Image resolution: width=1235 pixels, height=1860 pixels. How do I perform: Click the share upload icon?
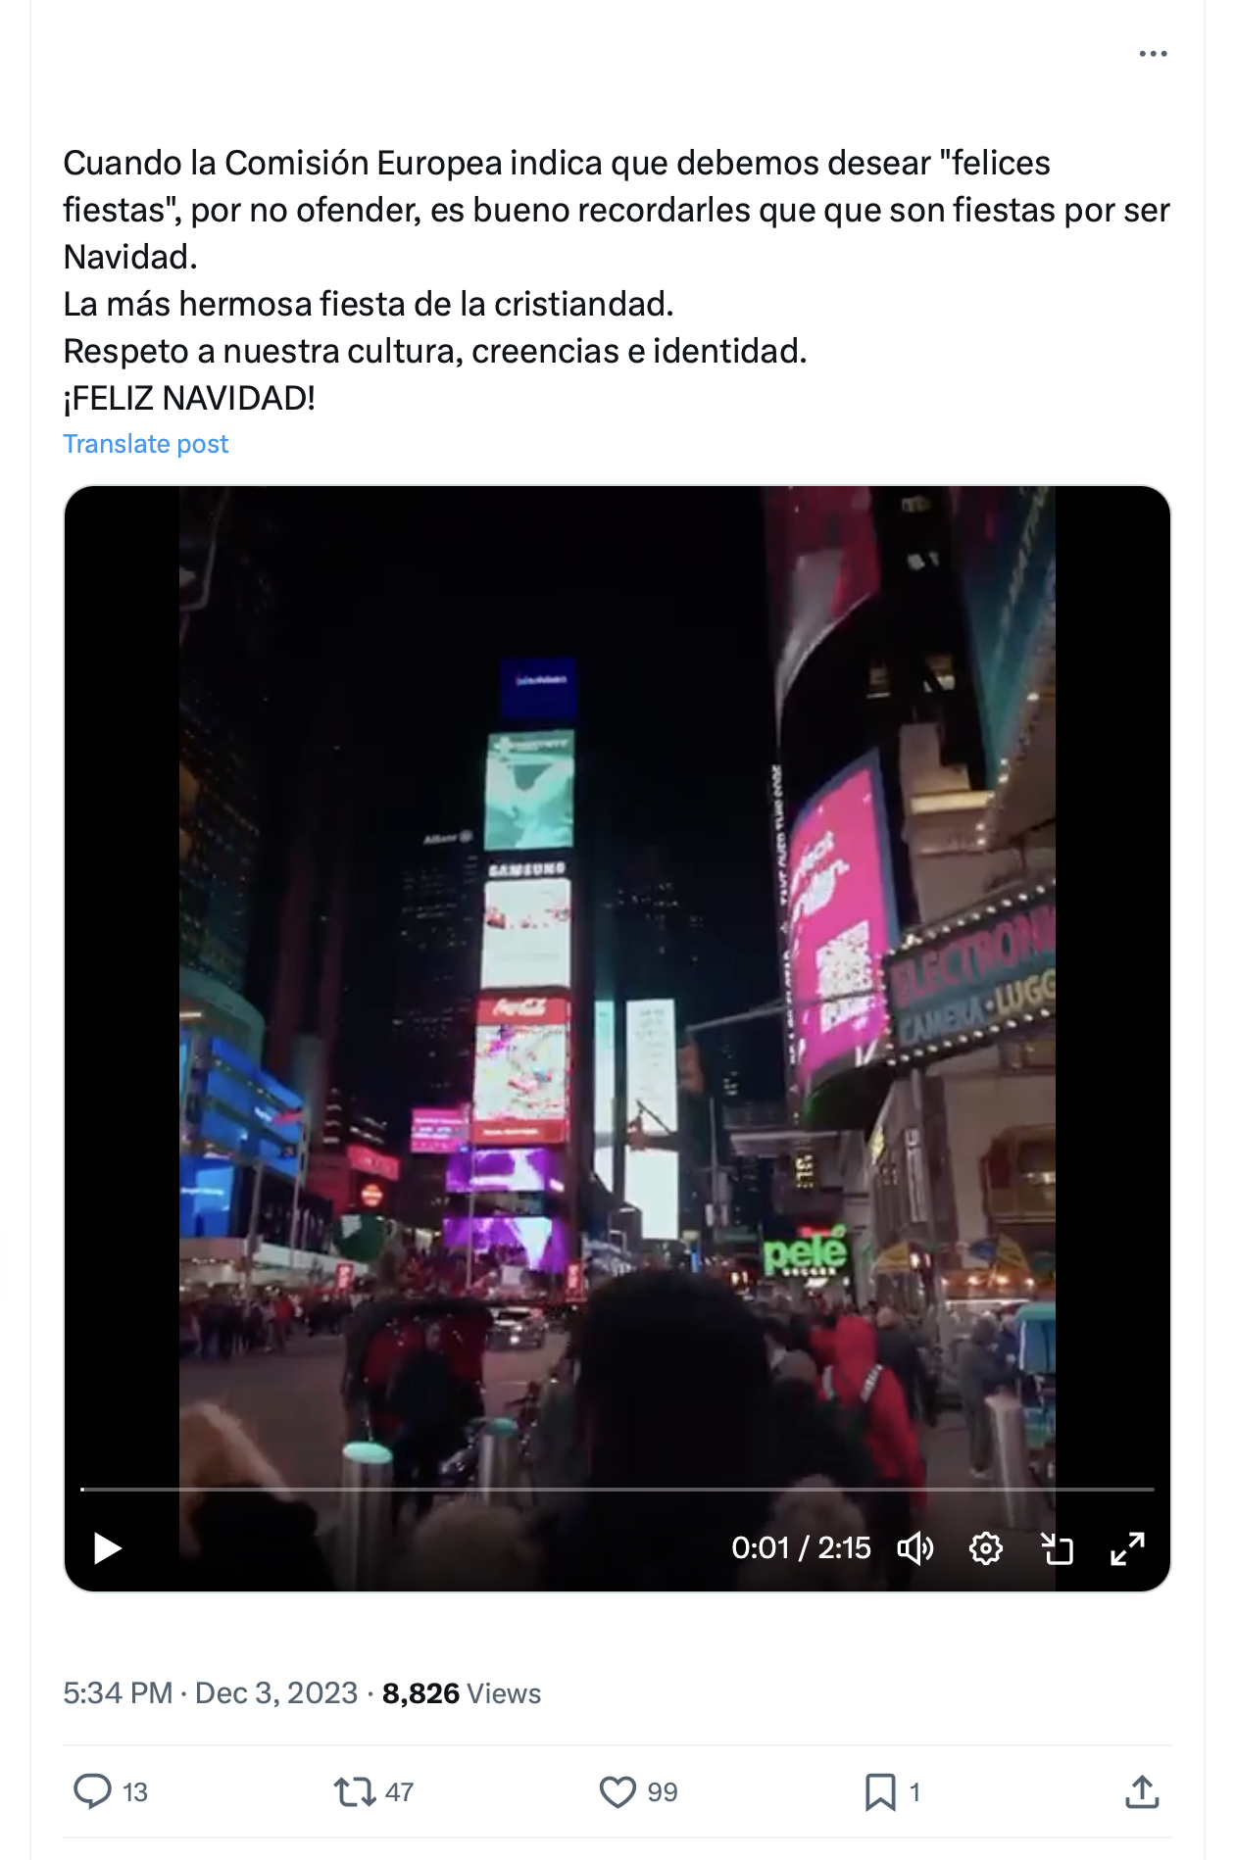point(1142,1791)
